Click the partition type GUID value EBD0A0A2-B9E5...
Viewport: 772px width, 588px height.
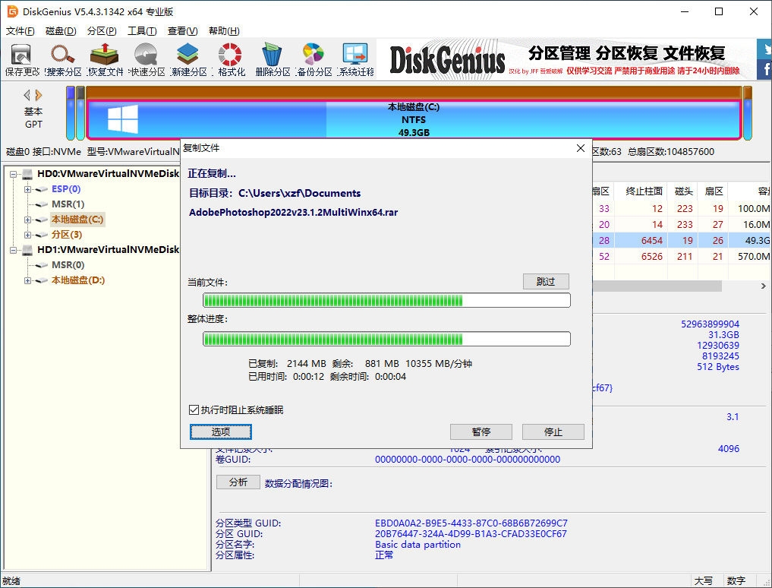pos(471,523)
